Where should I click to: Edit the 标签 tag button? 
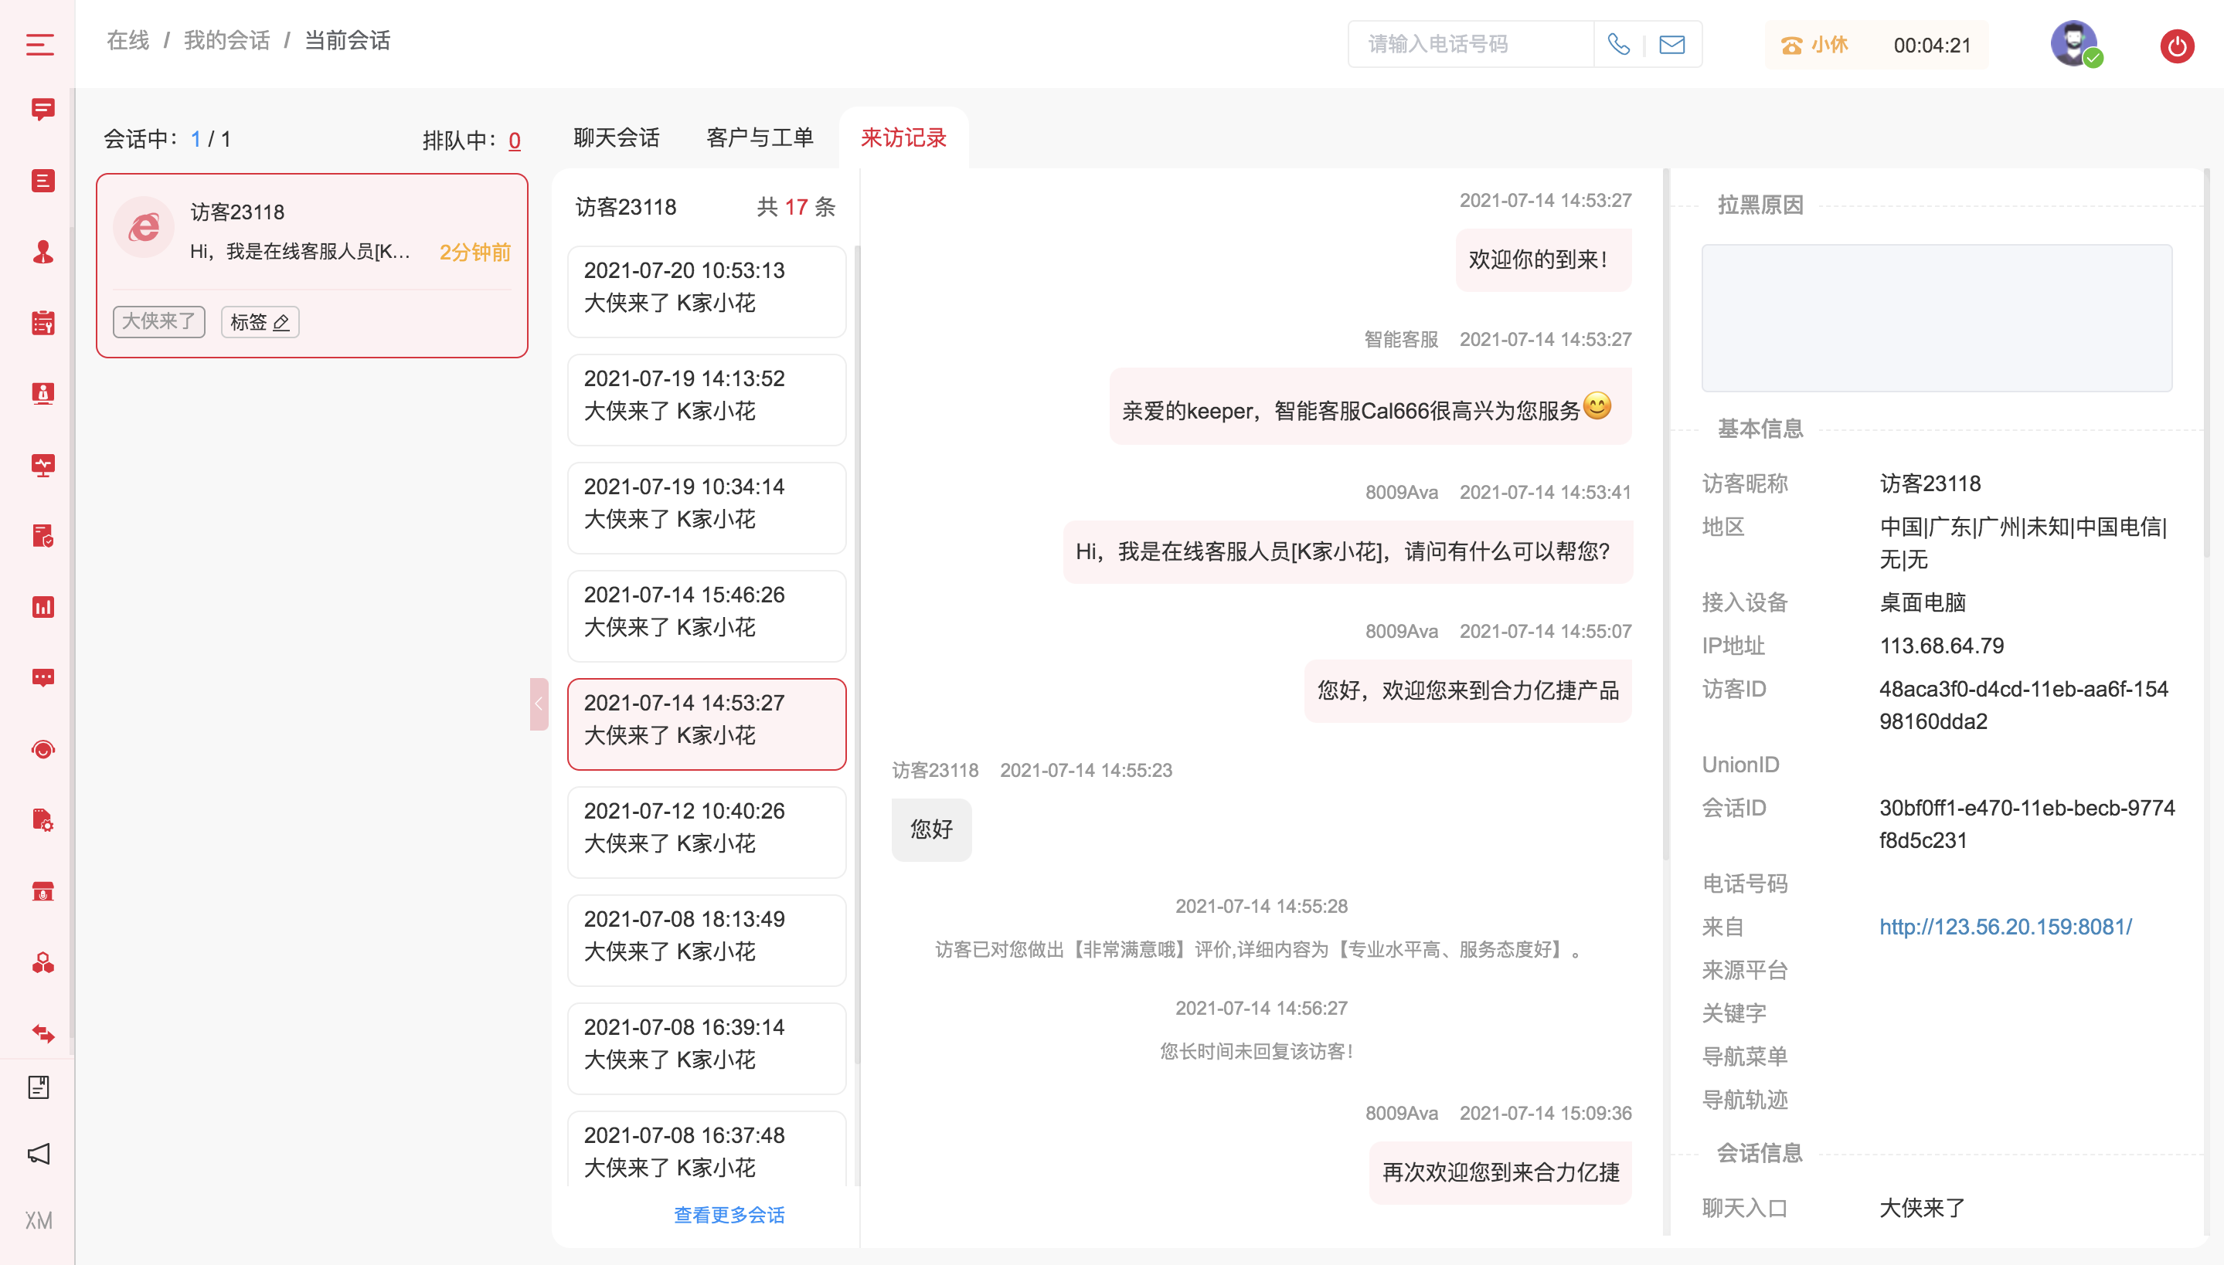[259, 321]
